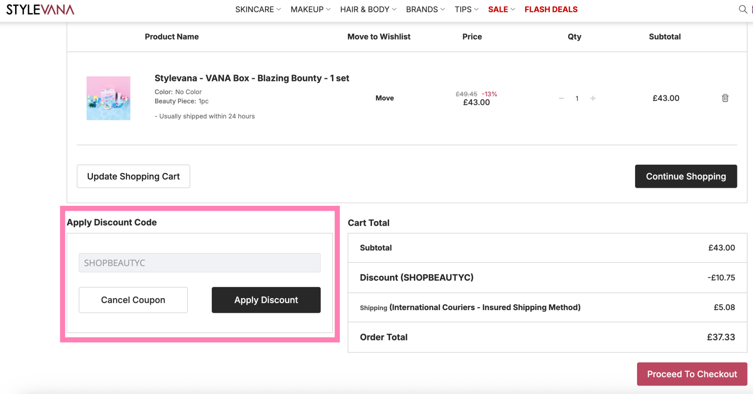Select the 'Qty' column header
Image resolution: width=753 pixels, height=394 pixels.
coord(574,37)
